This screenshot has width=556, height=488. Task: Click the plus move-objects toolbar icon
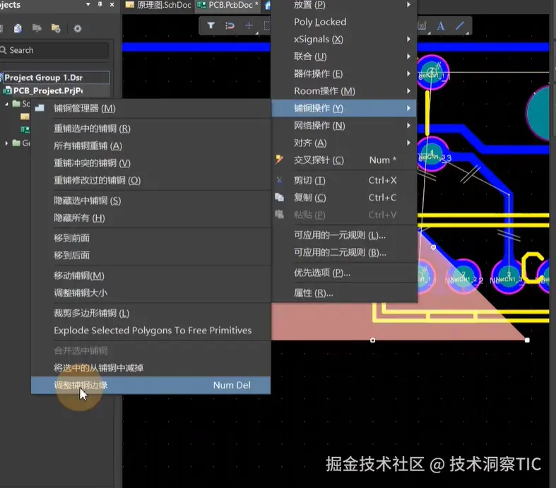(249, 25)
